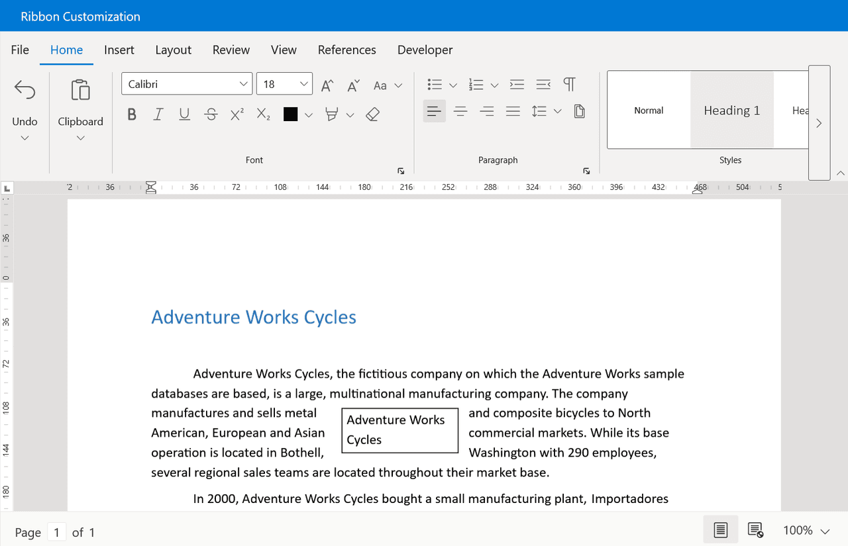Expand the numbering style dropdown
Screen dimensions: 848x546
point(494,85)
